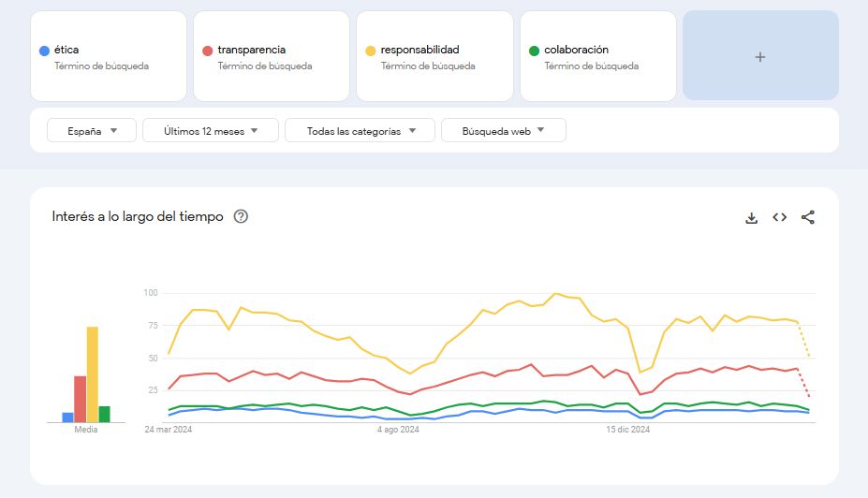Share the interest over time chart
Image resolution: width=868 pixels, height=498 pixels.
pyautogui.click(x=808, y=217)
